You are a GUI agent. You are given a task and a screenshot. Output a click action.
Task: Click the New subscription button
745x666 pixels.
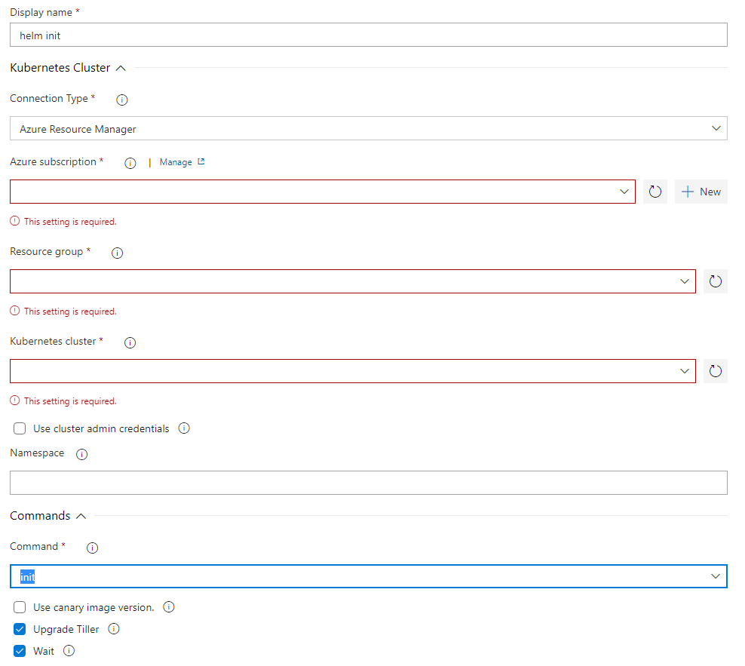(x=701, y=191)
